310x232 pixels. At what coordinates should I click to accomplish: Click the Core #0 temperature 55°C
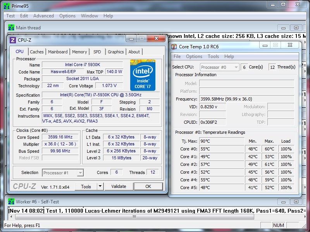coord(221,149)
